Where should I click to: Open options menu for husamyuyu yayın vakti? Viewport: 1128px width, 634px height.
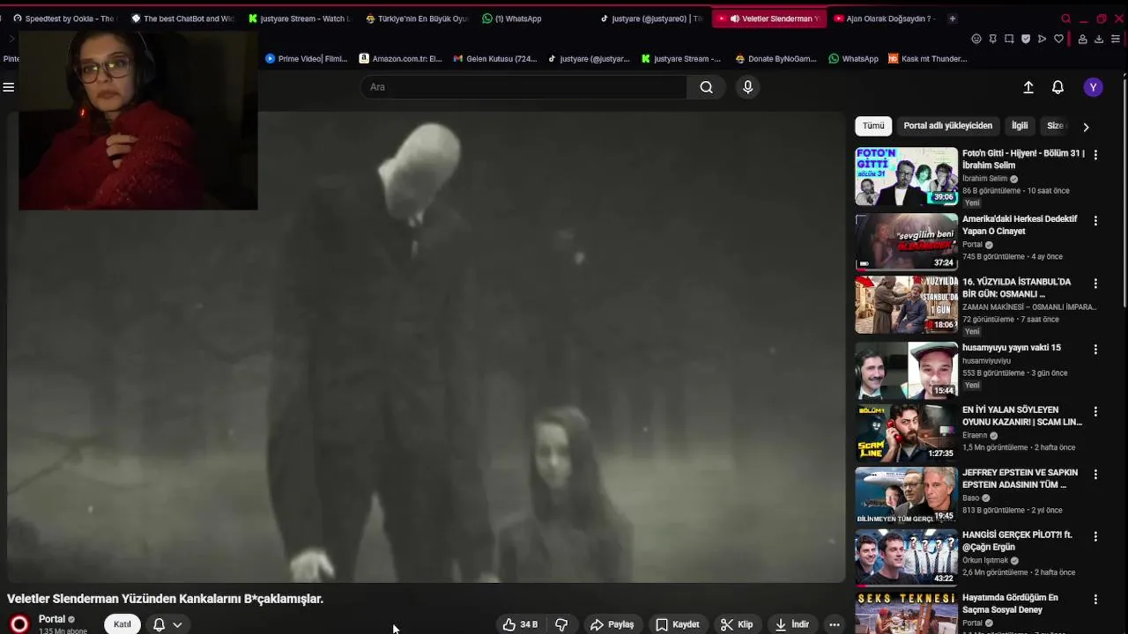(x=1095, y=350)
